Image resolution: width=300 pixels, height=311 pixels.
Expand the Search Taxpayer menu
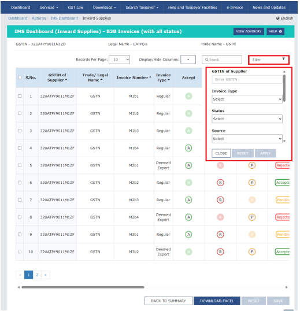click(142, 8)
